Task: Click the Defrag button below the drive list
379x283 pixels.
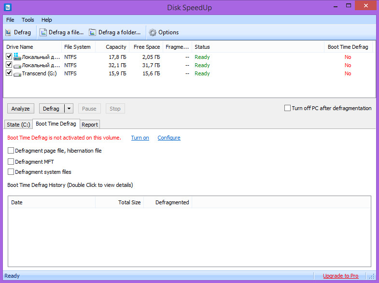Action: click(51, 109)
